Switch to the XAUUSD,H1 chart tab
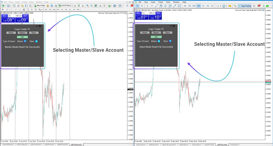The height and width of the screenshot is (146, 273). click(235, 145)
